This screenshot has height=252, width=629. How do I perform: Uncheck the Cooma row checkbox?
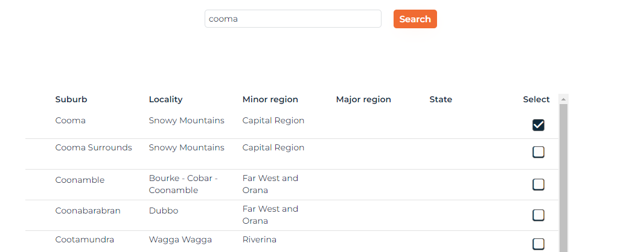click(x=538, y=124)
